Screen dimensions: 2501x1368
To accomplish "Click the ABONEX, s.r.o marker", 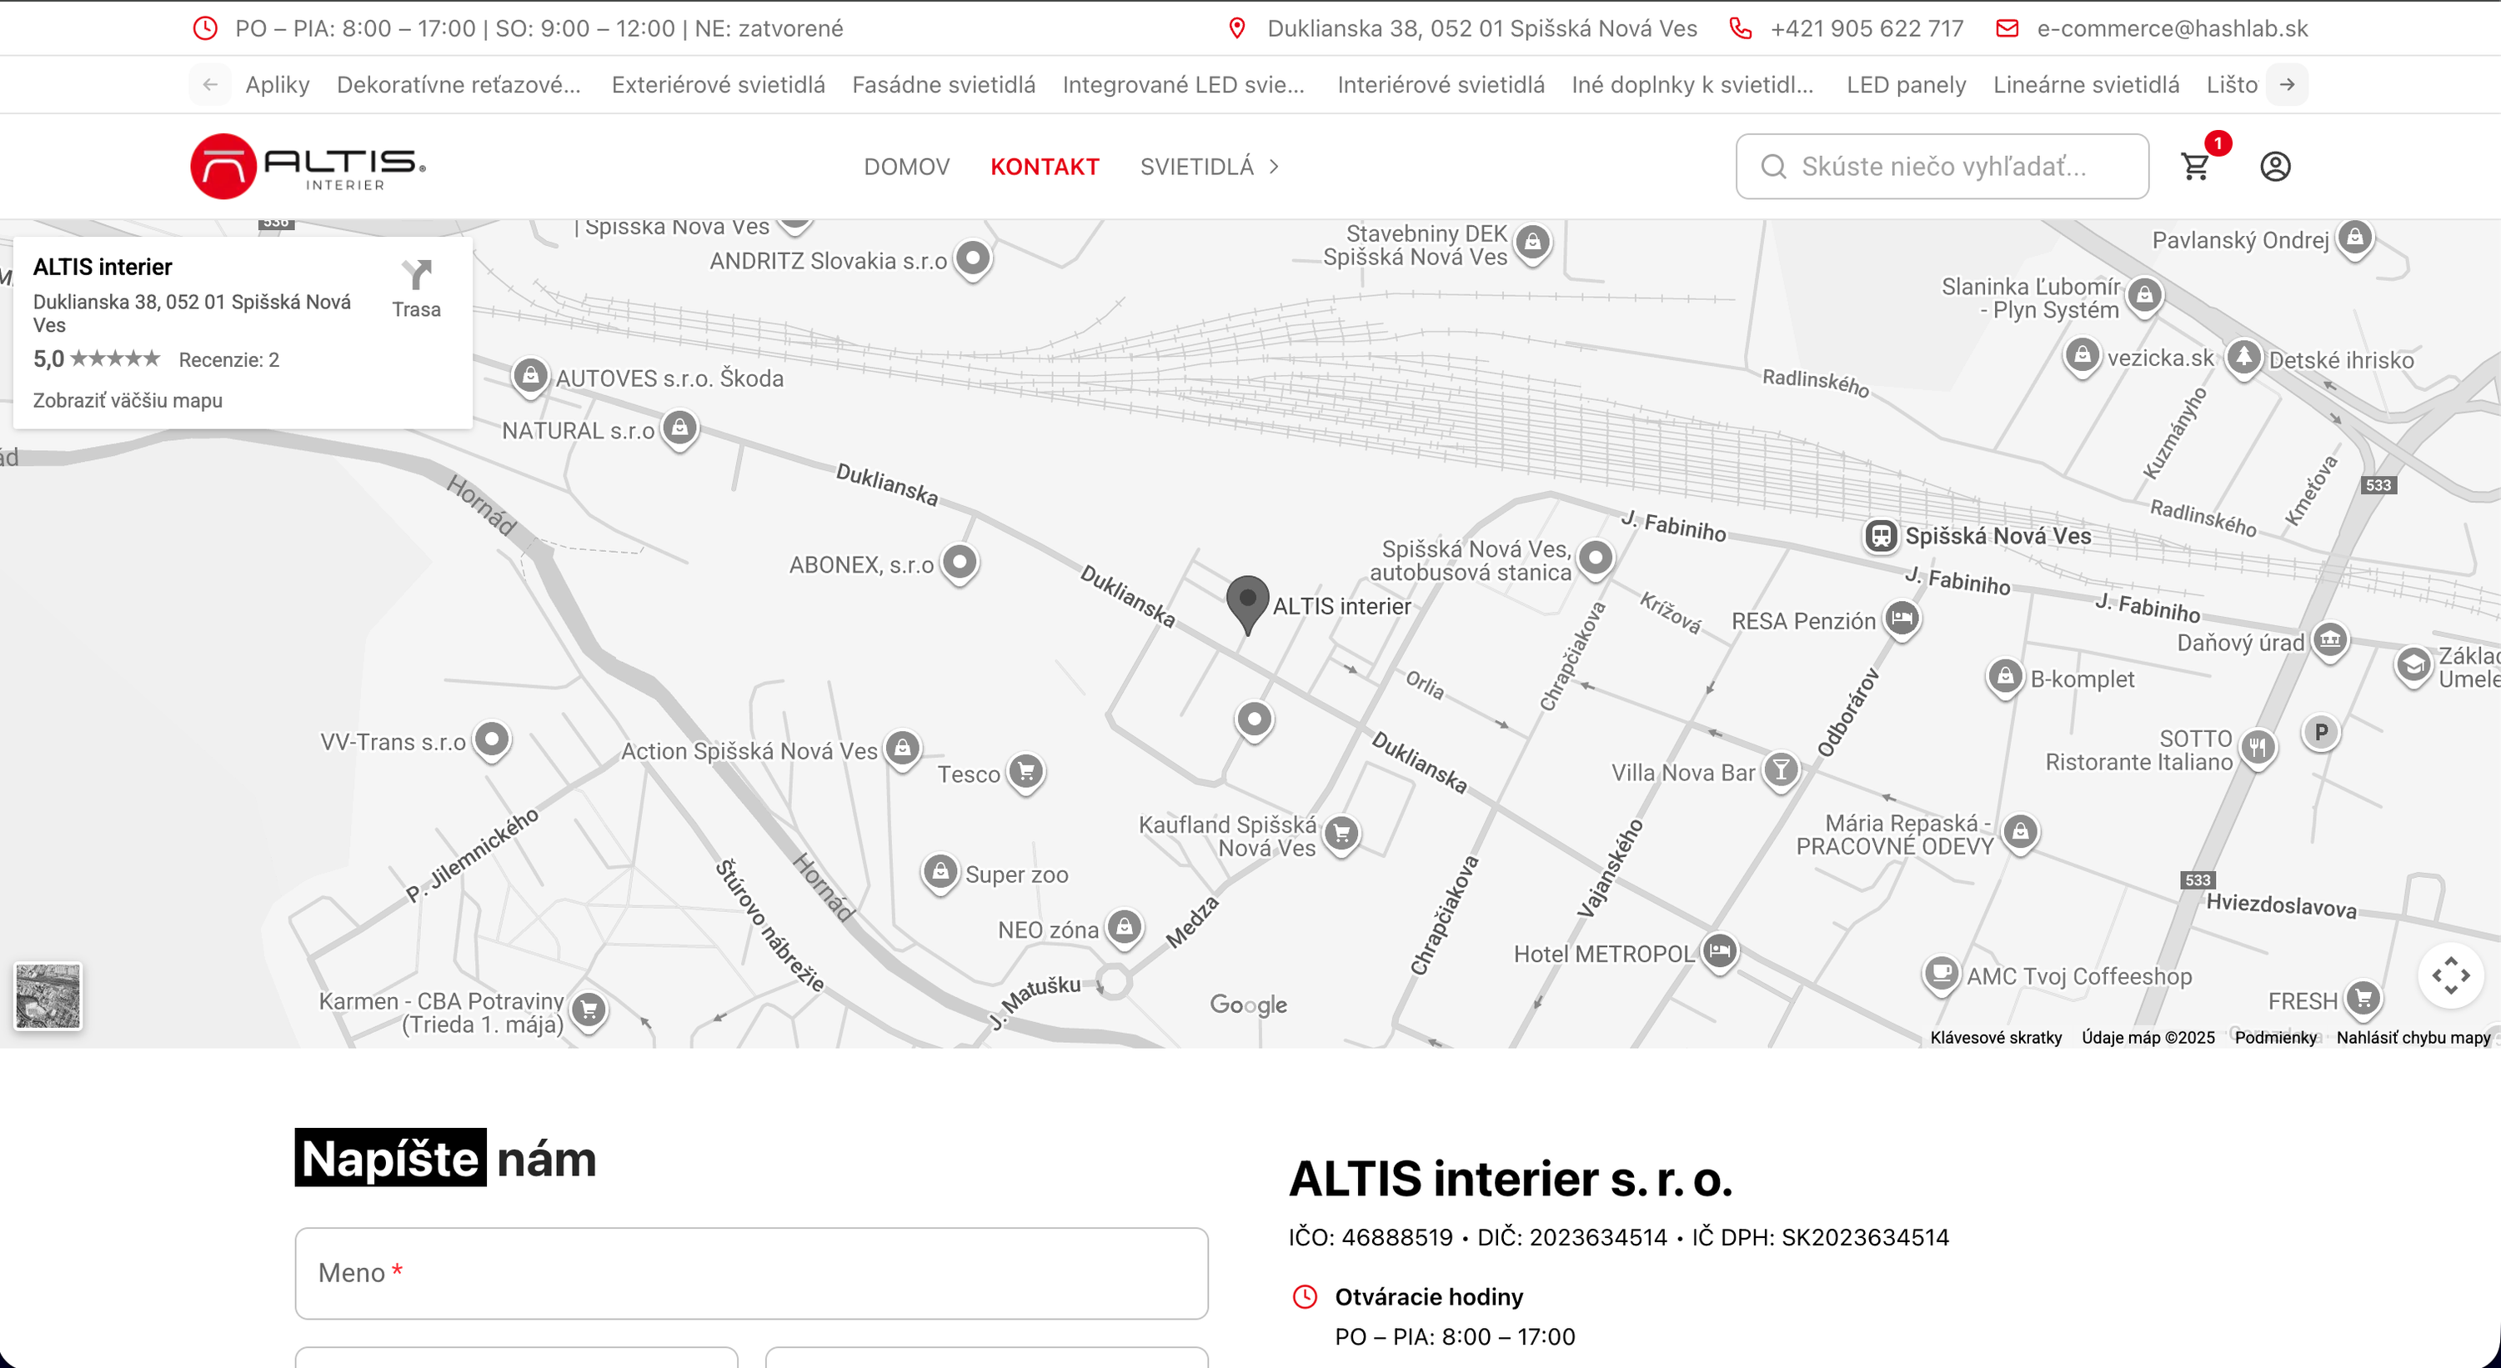I will (x=960, y=564).
